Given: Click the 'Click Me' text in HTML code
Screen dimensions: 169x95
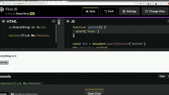Looking at the screenshot, I should point(28,36).
